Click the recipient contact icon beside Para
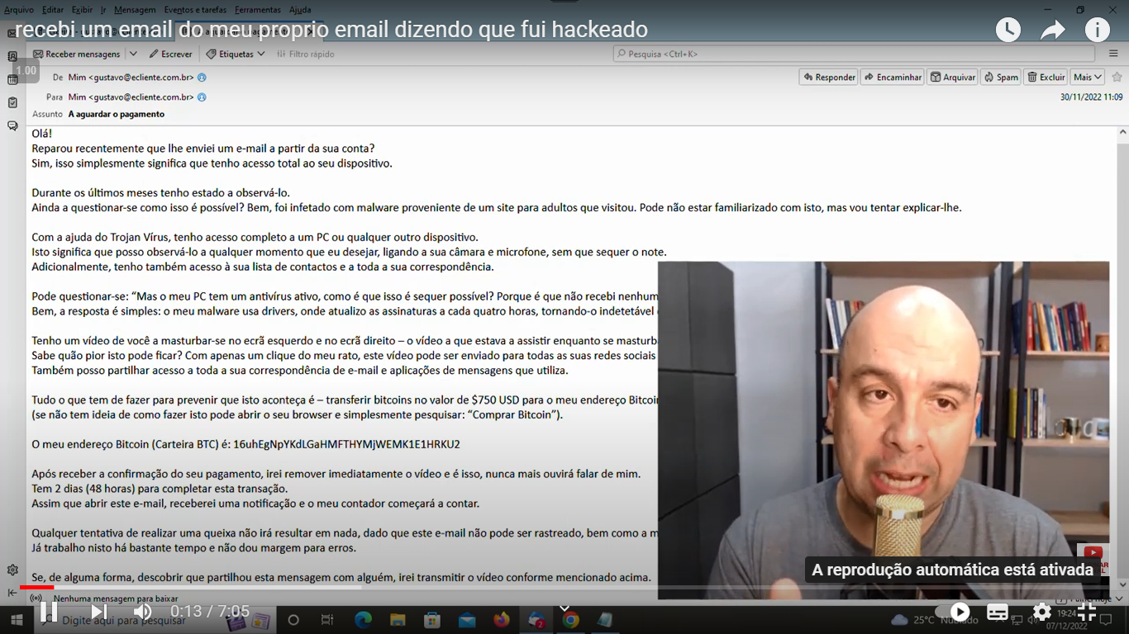The image size is (1129, 634). pyautogui.click(x=202, y=97)
